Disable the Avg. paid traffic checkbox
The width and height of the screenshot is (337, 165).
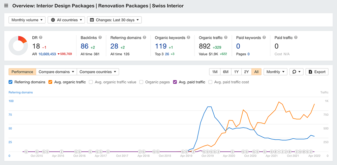pyautogui.click(x=175, y=82)
